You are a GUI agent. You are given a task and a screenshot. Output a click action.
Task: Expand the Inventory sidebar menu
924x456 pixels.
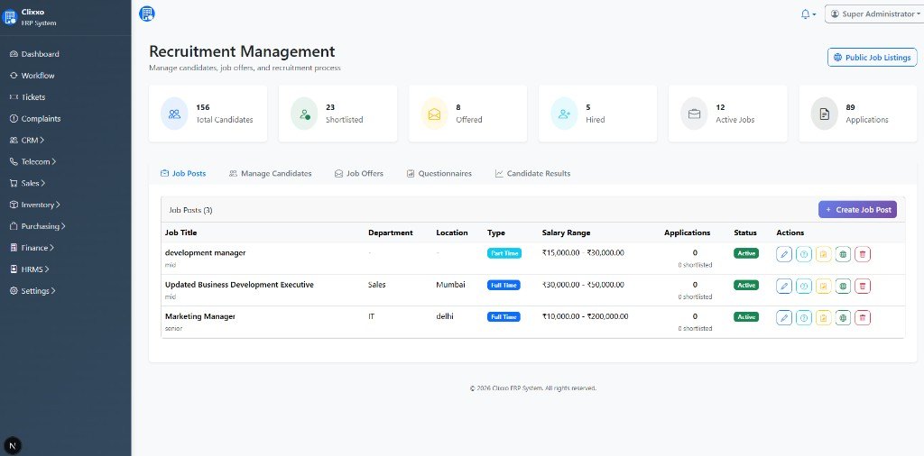click(35, 205)
